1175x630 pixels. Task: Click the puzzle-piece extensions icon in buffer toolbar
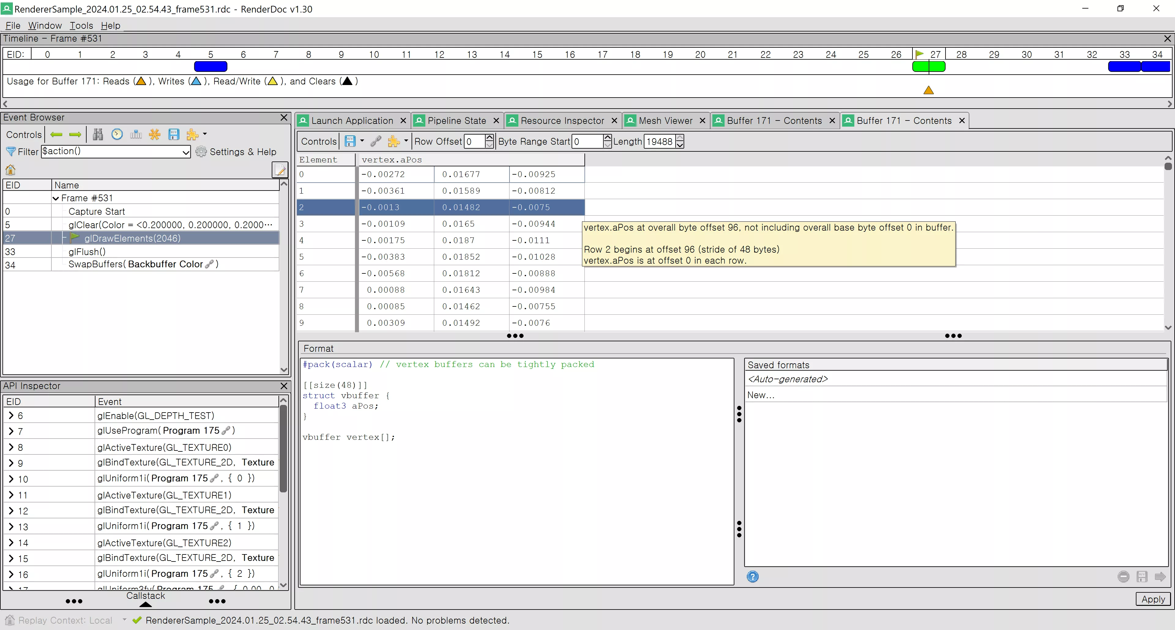coord(393,141)
